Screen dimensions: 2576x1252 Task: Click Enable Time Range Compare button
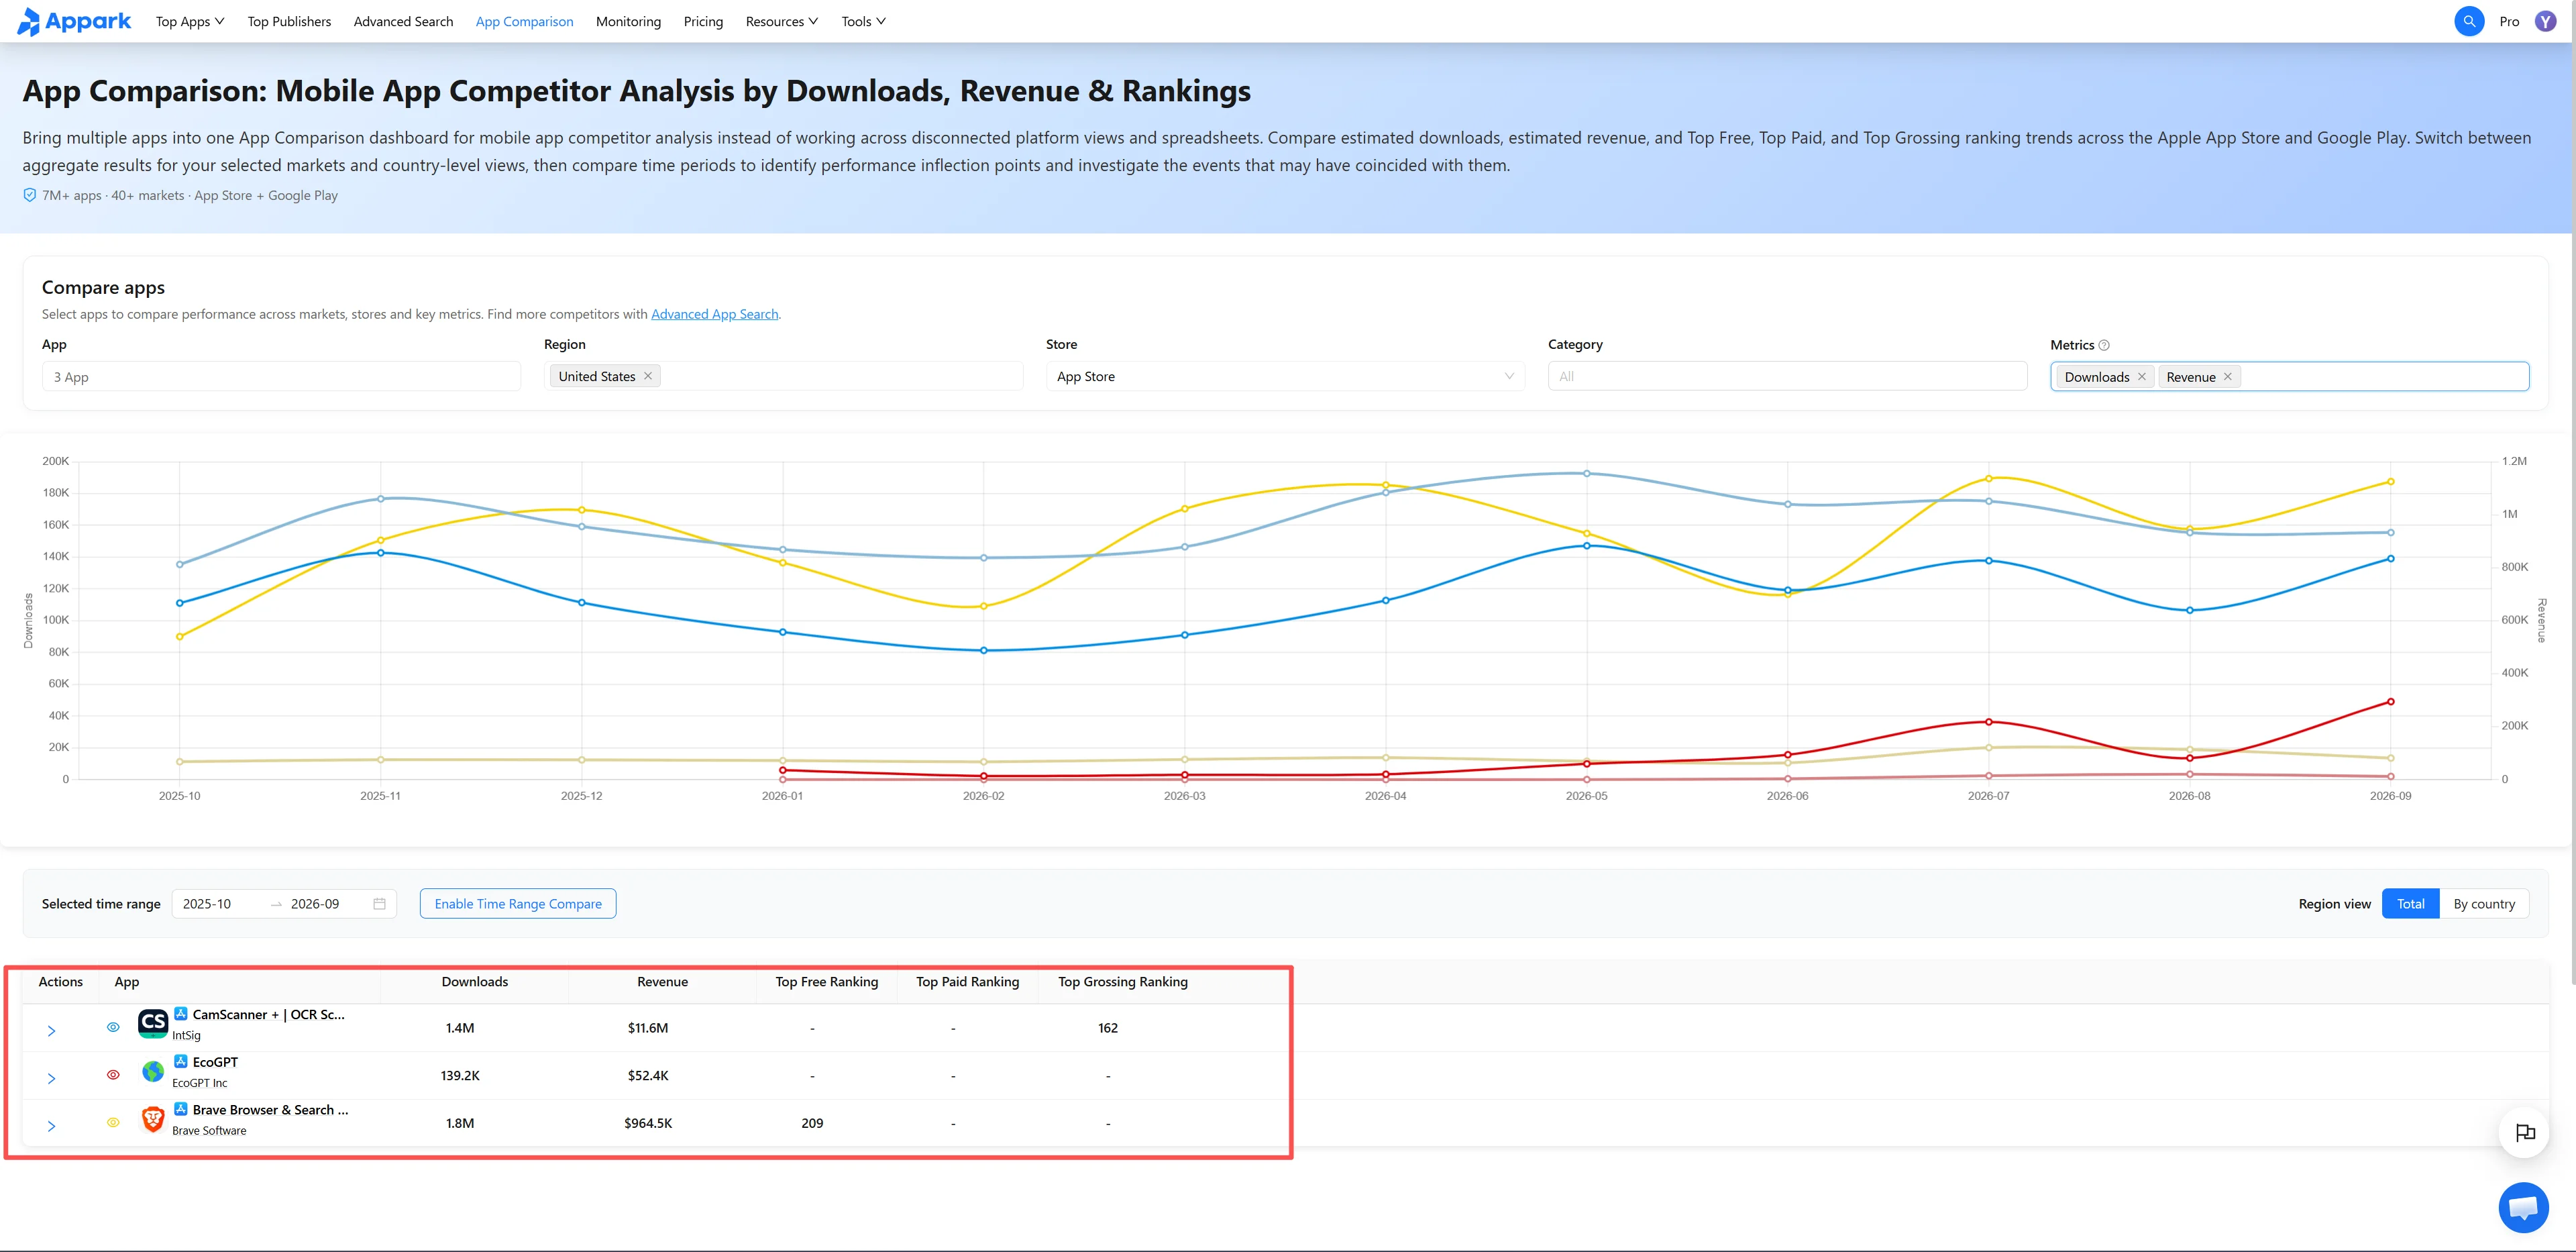518,904
